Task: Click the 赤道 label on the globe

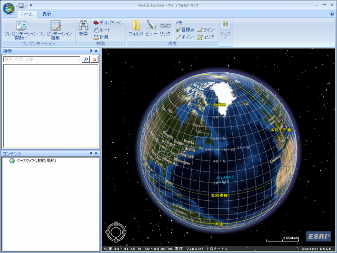Action: pyautogui.click(x=219, y=224)
